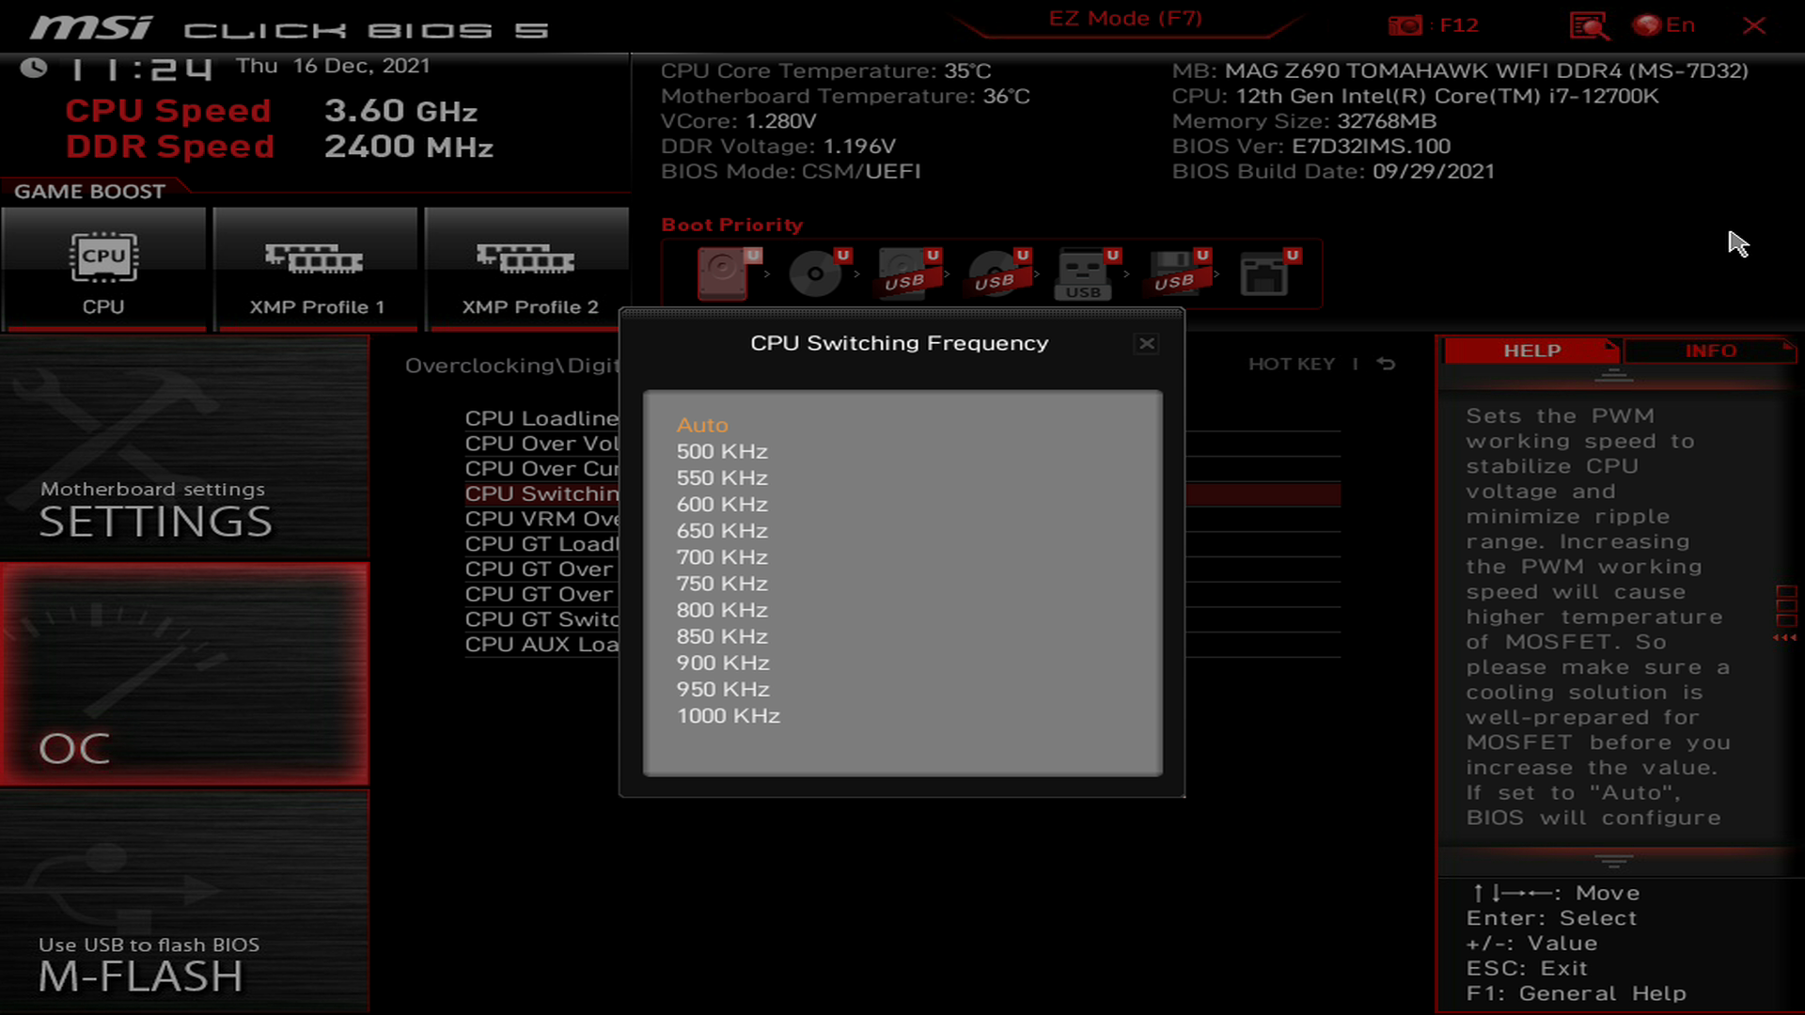This screenshot has height=1015, width=1805.
Task: Select the optical disc boot device icon
Action: pos(819,273)
